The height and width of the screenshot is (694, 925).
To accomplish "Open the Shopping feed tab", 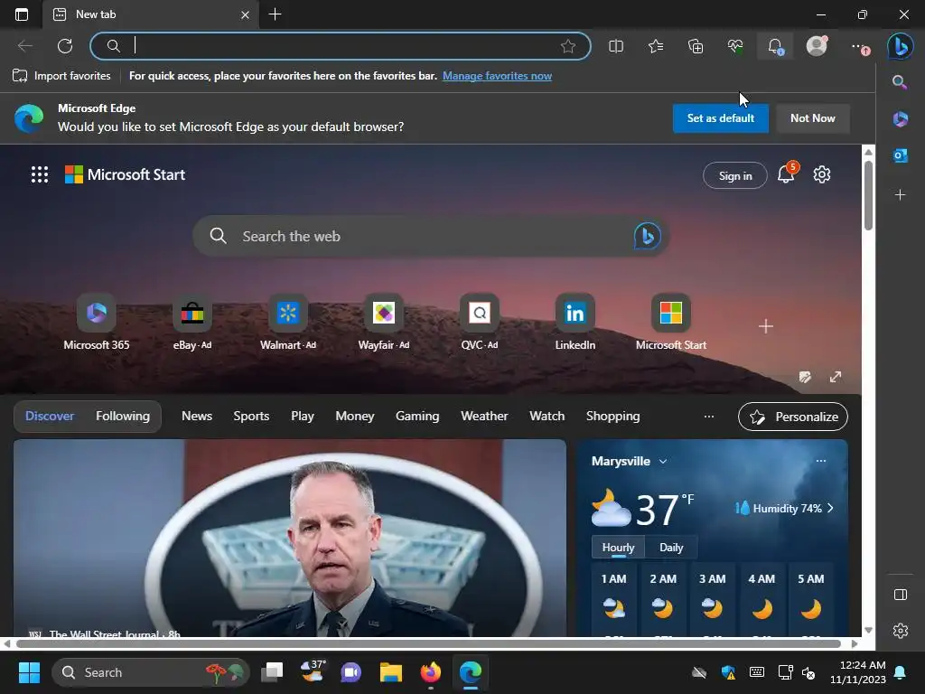I will tap(613, 416).
